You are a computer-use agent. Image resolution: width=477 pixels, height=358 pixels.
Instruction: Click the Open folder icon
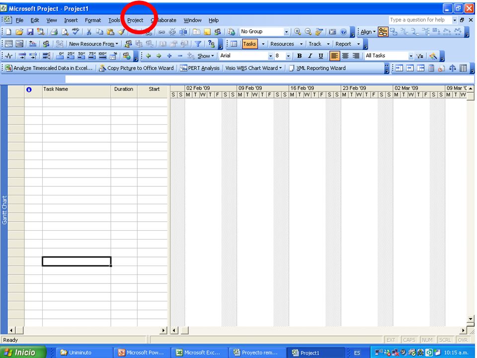tap(19, 32)
